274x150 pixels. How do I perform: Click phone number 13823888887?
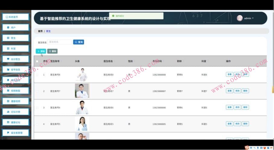pos(159,91)
